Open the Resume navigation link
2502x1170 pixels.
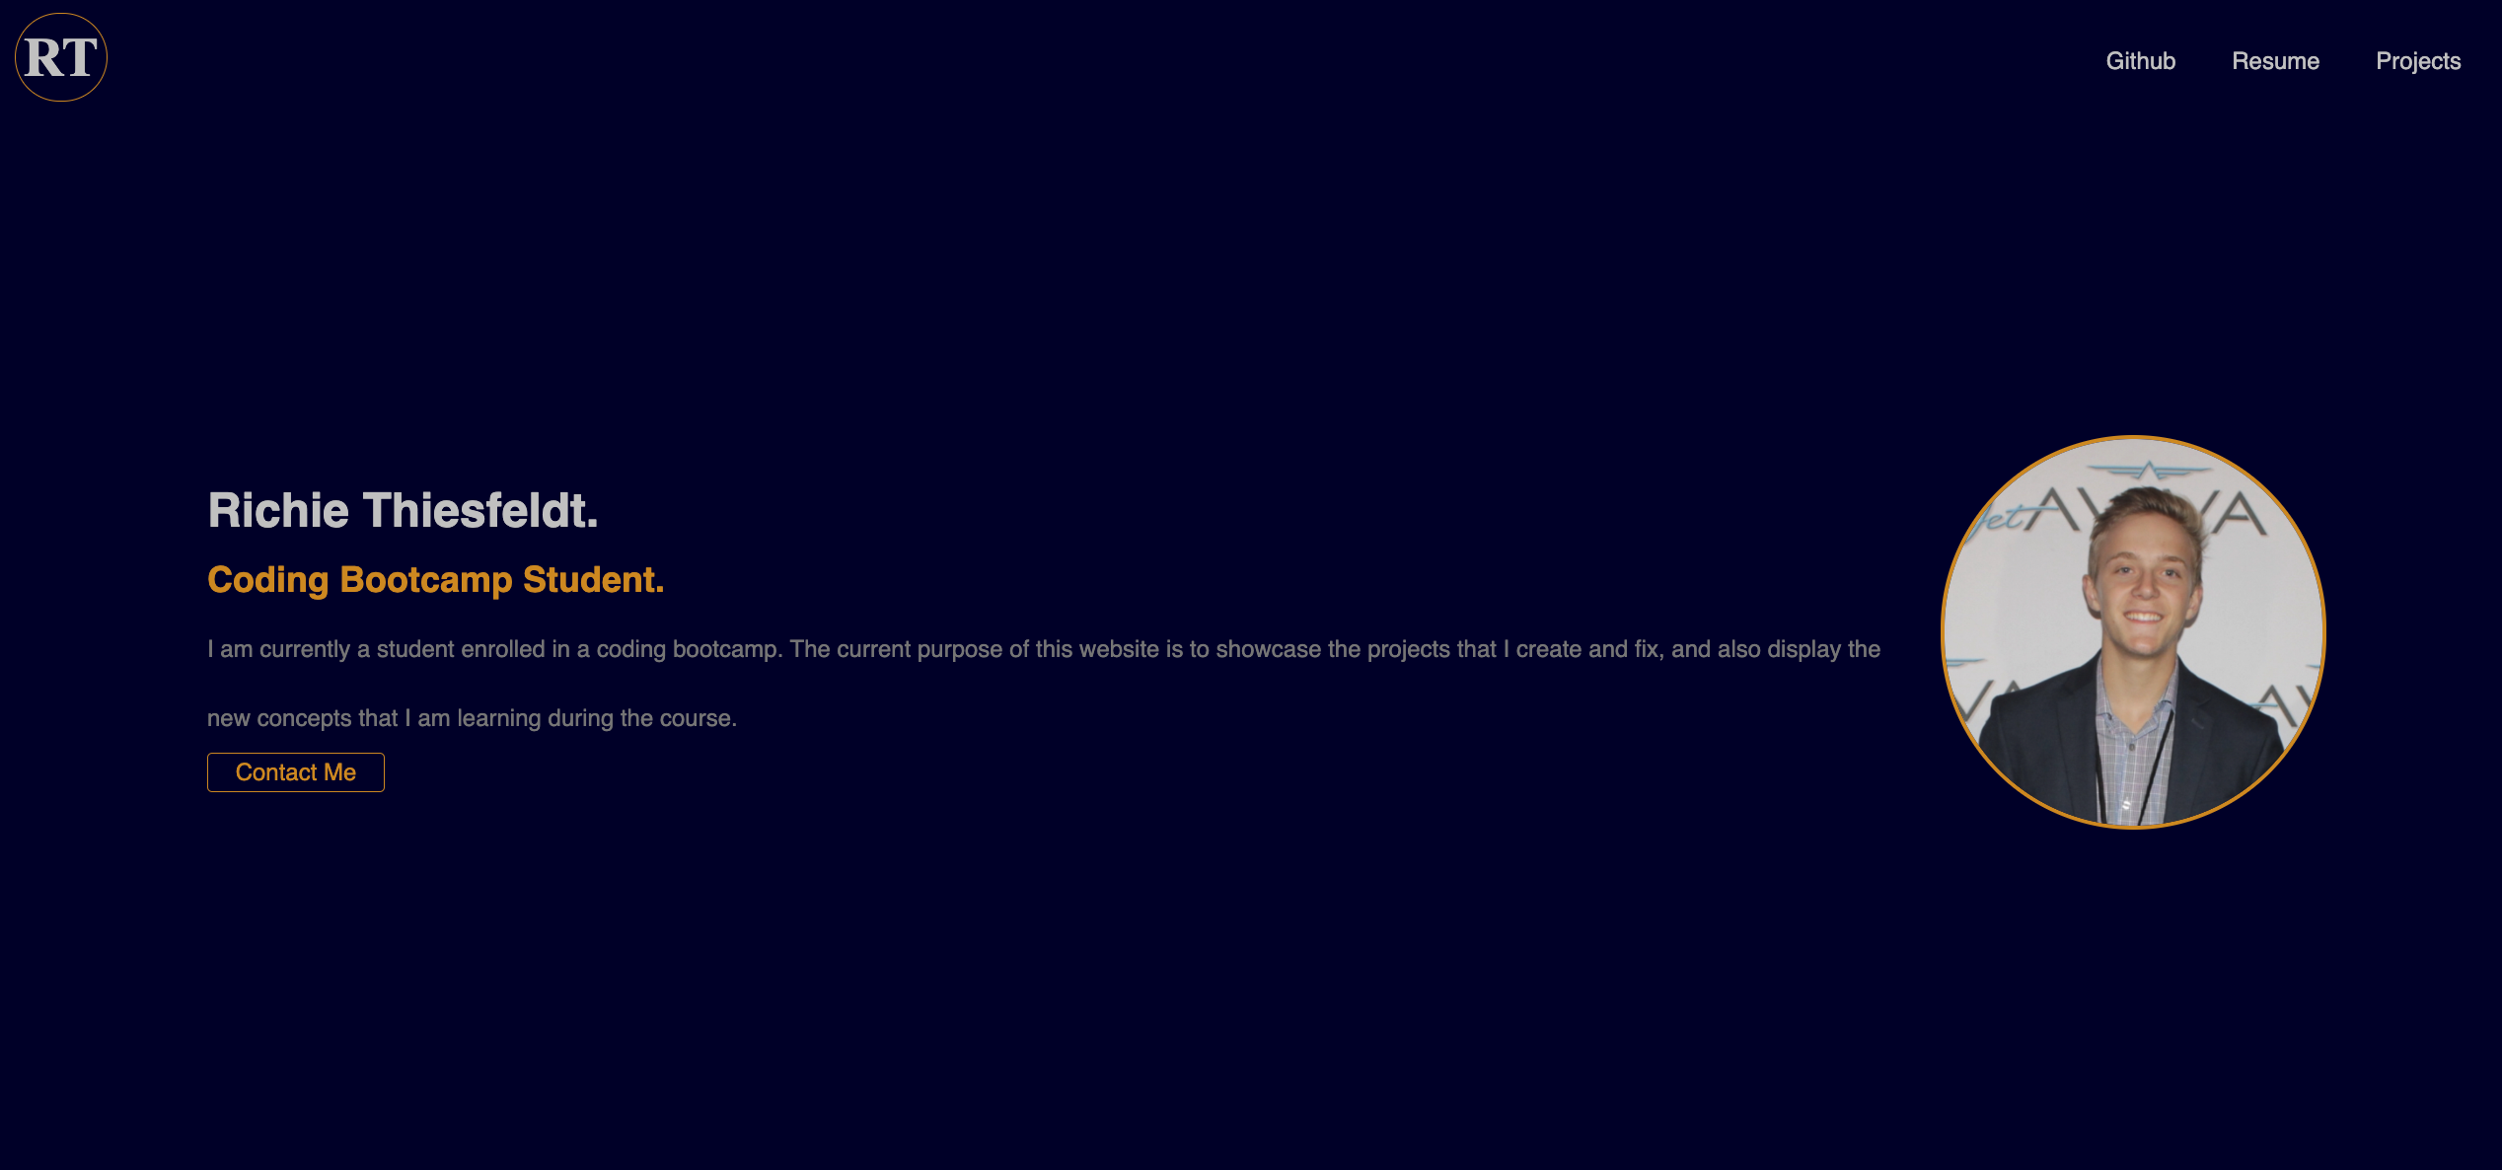coord(2275,61)
